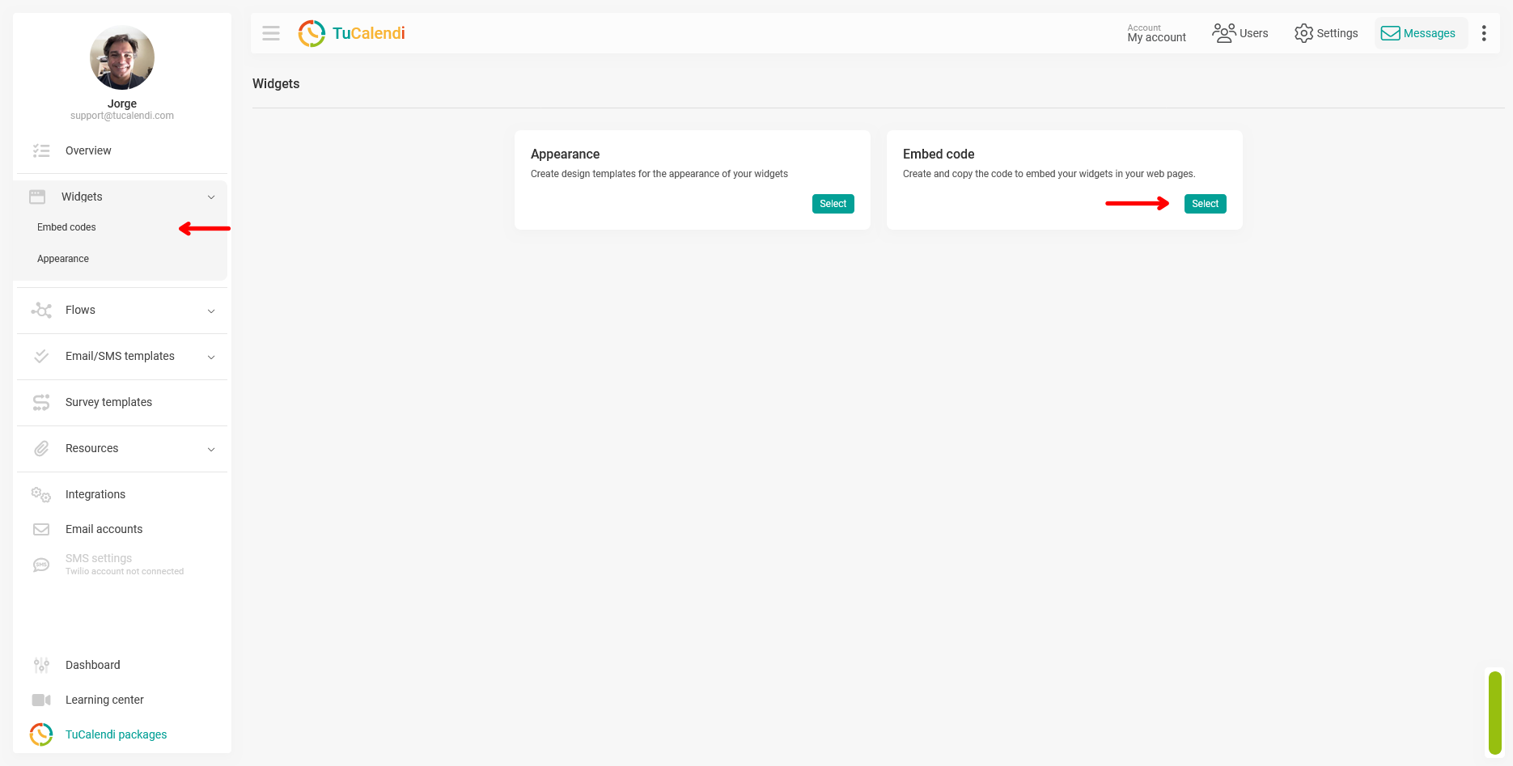Image resolution: width=1513 pixels, height=766 pixels.
Task: Select the Embed code card button
Action: 1205,204
